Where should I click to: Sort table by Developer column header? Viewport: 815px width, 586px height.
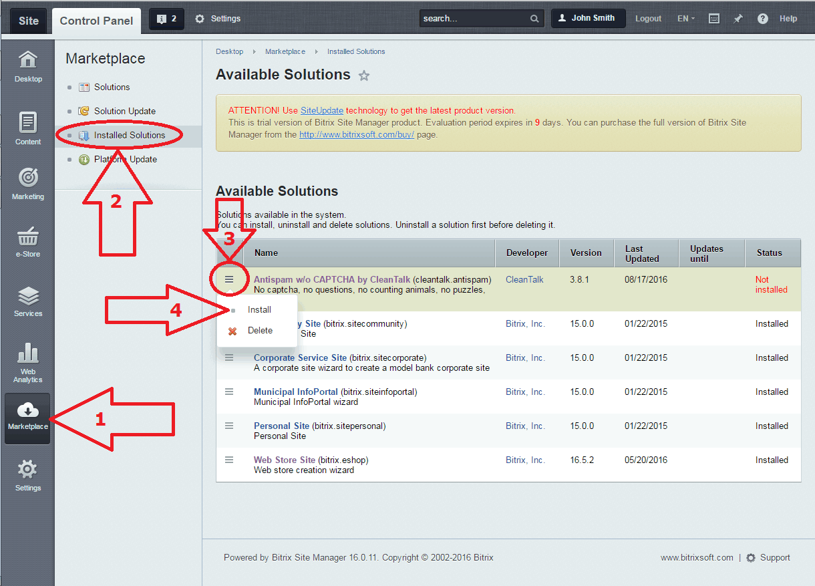527,253
